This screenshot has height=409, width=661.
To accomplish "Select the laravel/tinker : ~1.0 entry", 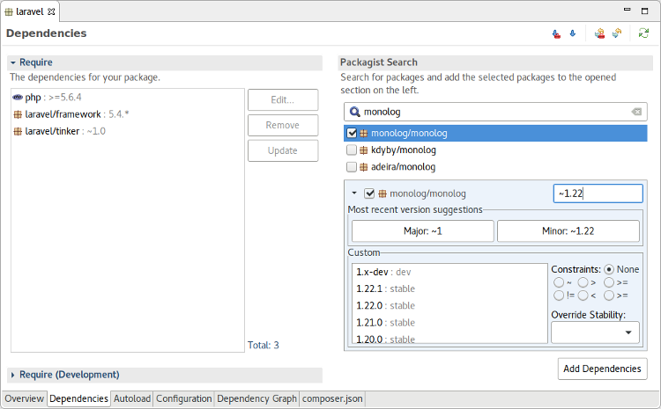I will click(128, 131).
